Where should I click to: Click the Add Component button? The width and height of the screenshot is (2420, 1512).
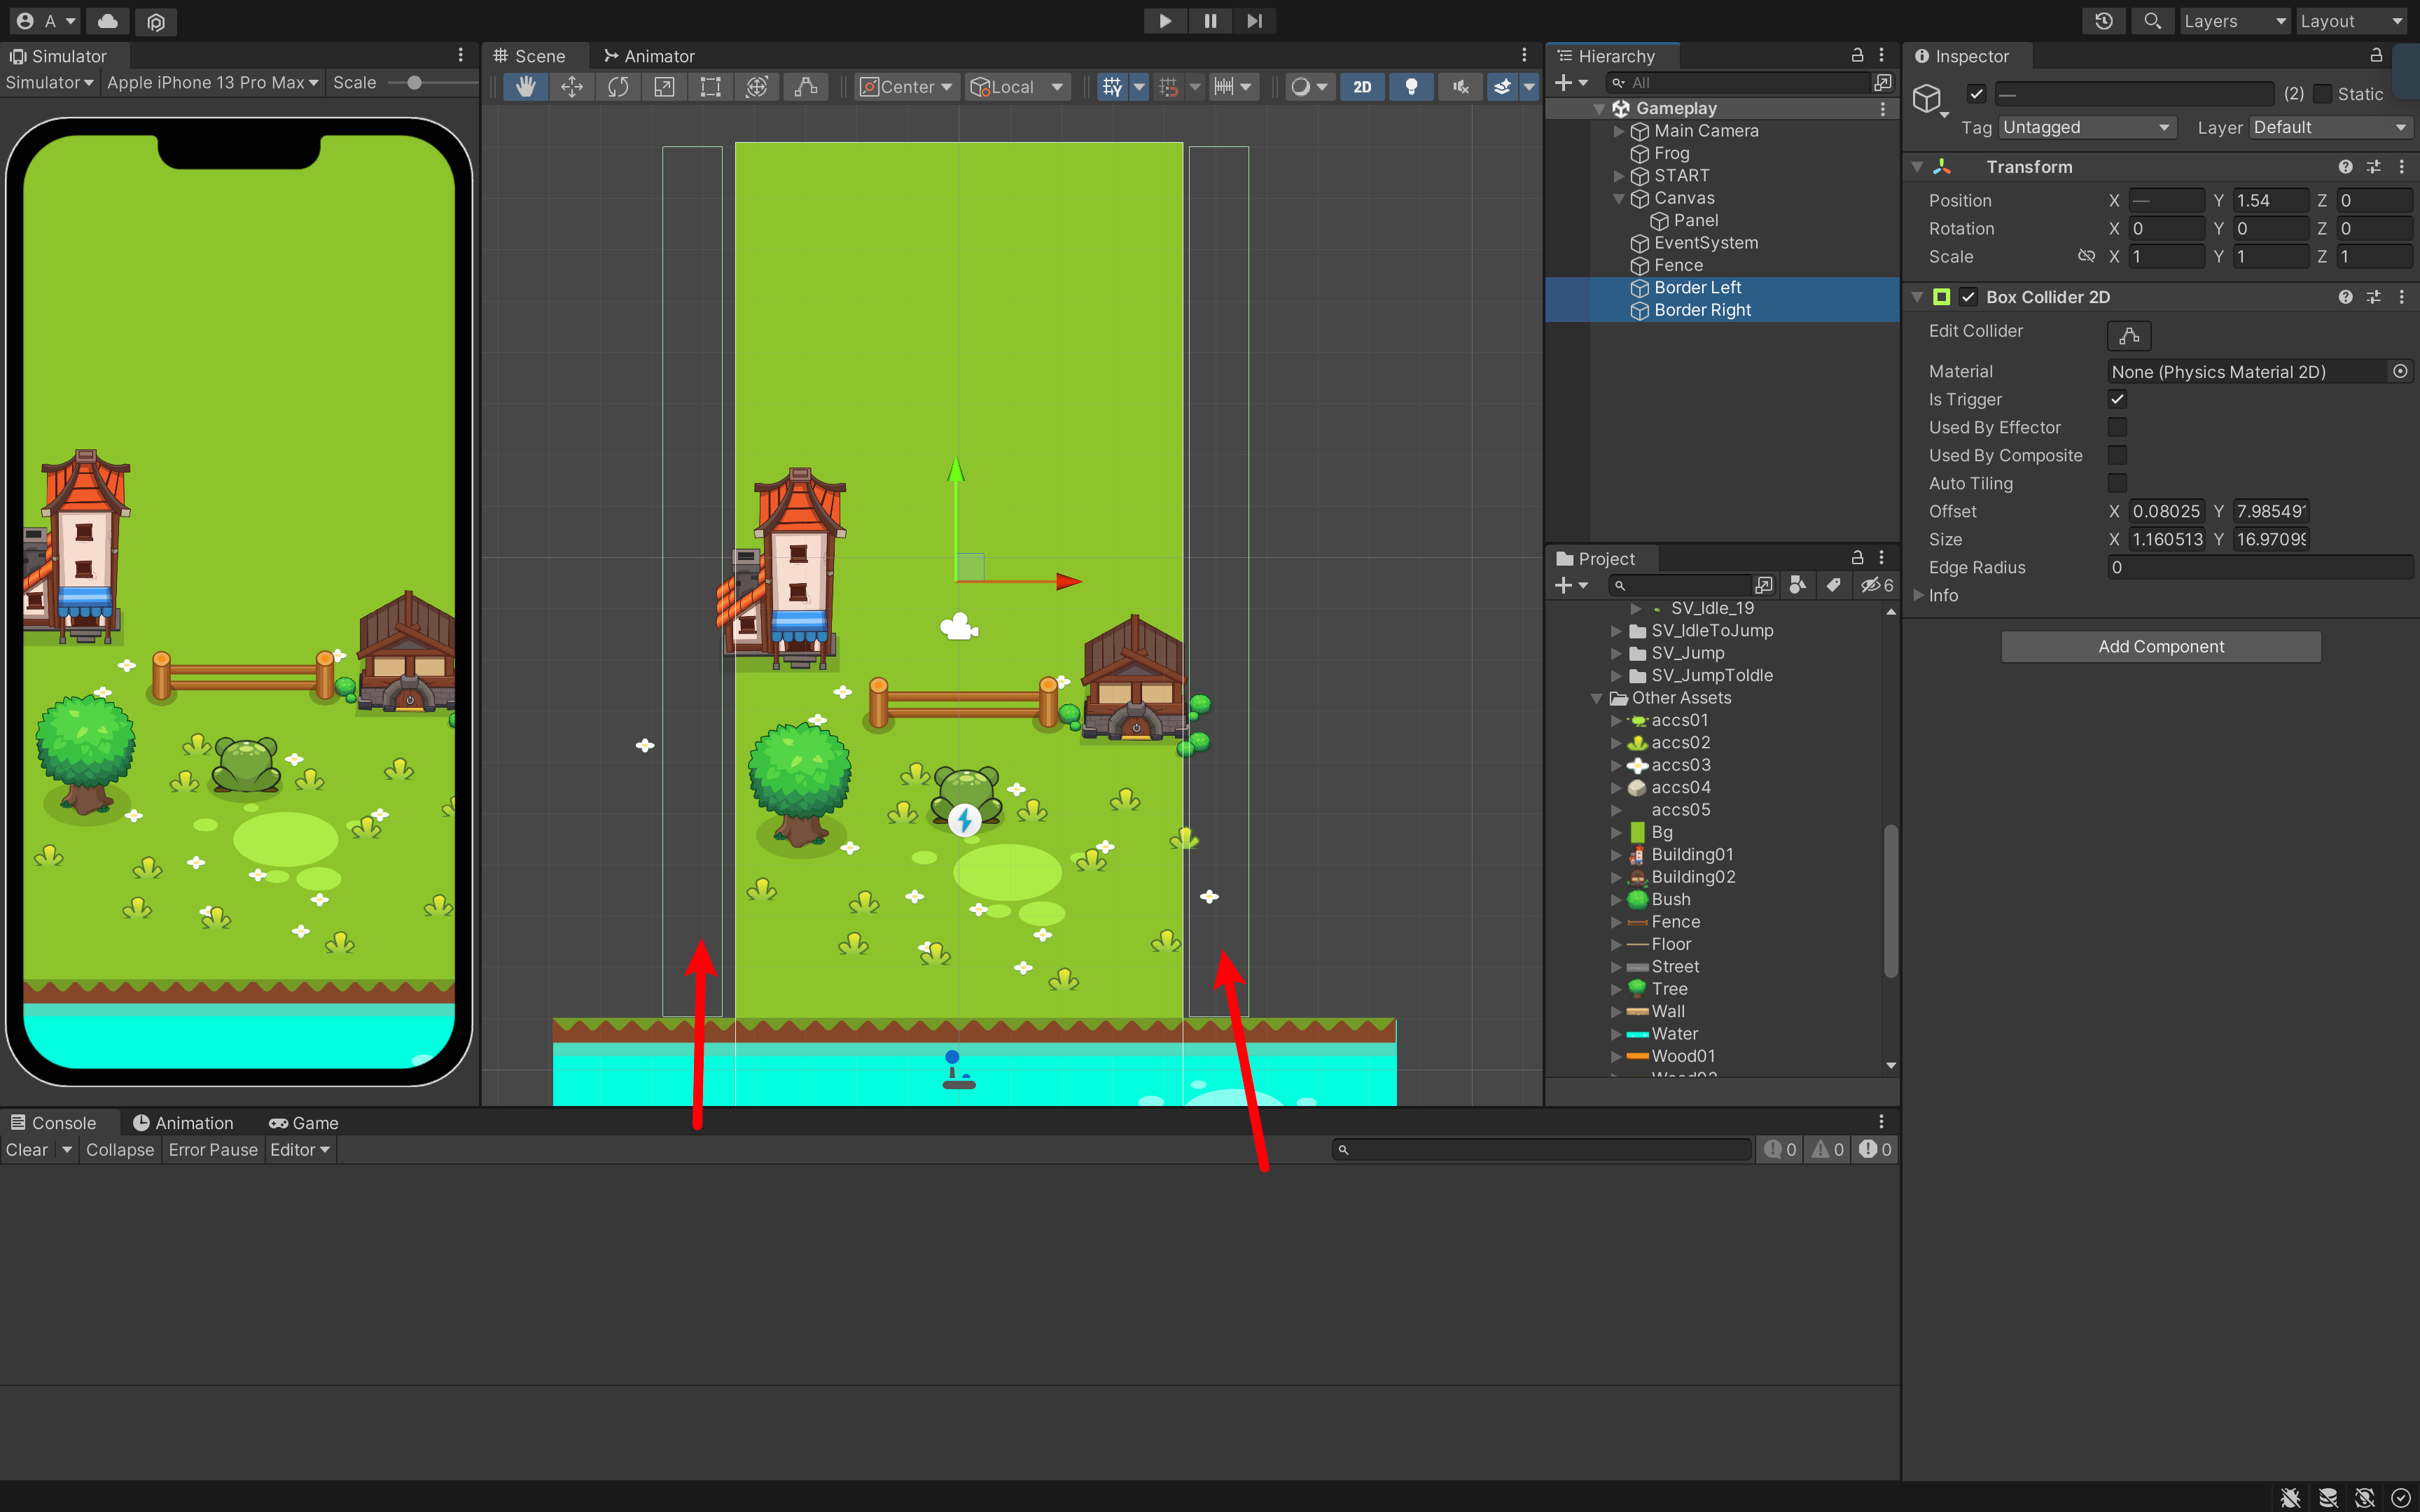click(2160, 647)
